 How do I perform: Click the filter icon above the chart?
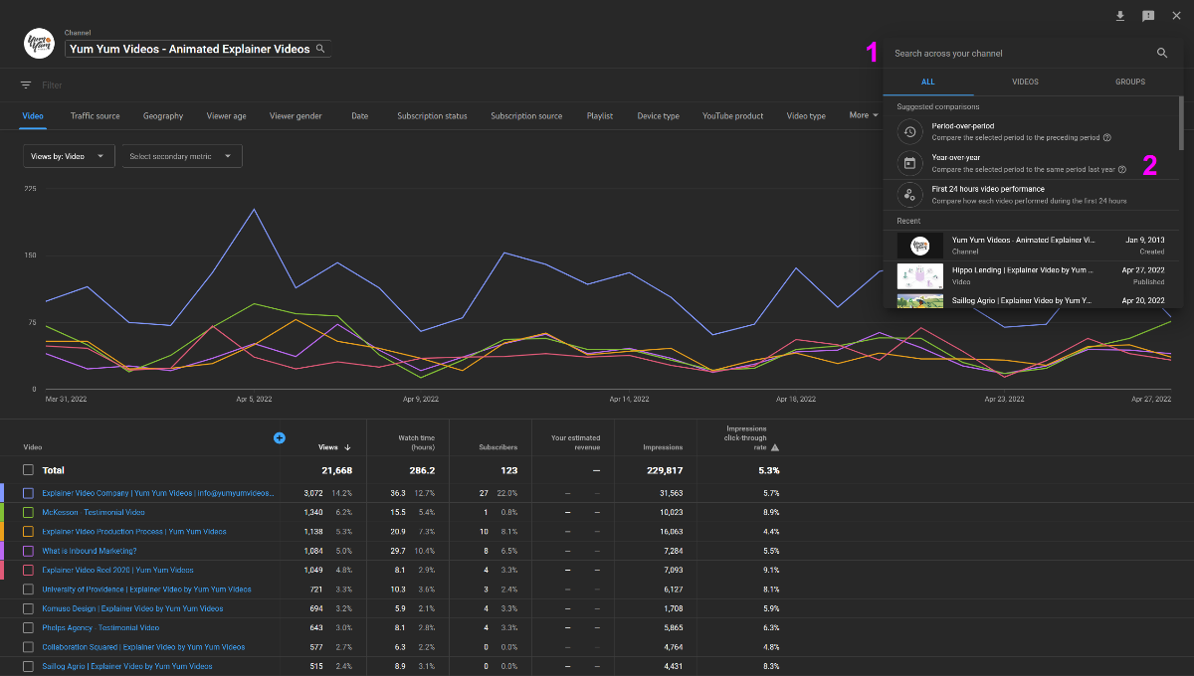coord(26,85)
